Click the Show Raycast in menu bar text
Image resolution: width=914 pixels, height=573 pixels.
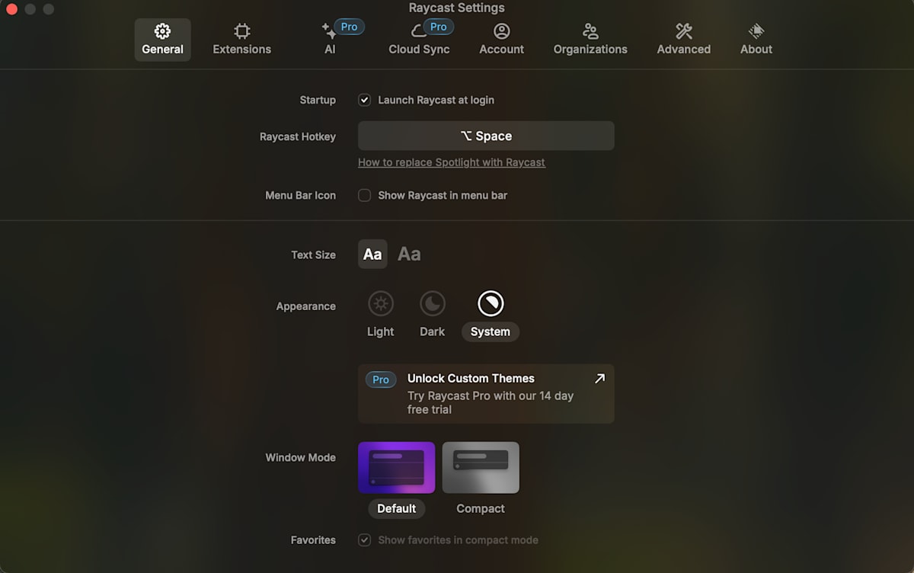click(443, 195)
